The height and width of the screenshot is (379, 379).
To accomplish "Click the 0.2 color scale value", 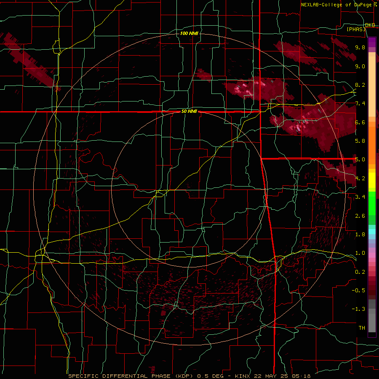I will click(x=360, y=272).
